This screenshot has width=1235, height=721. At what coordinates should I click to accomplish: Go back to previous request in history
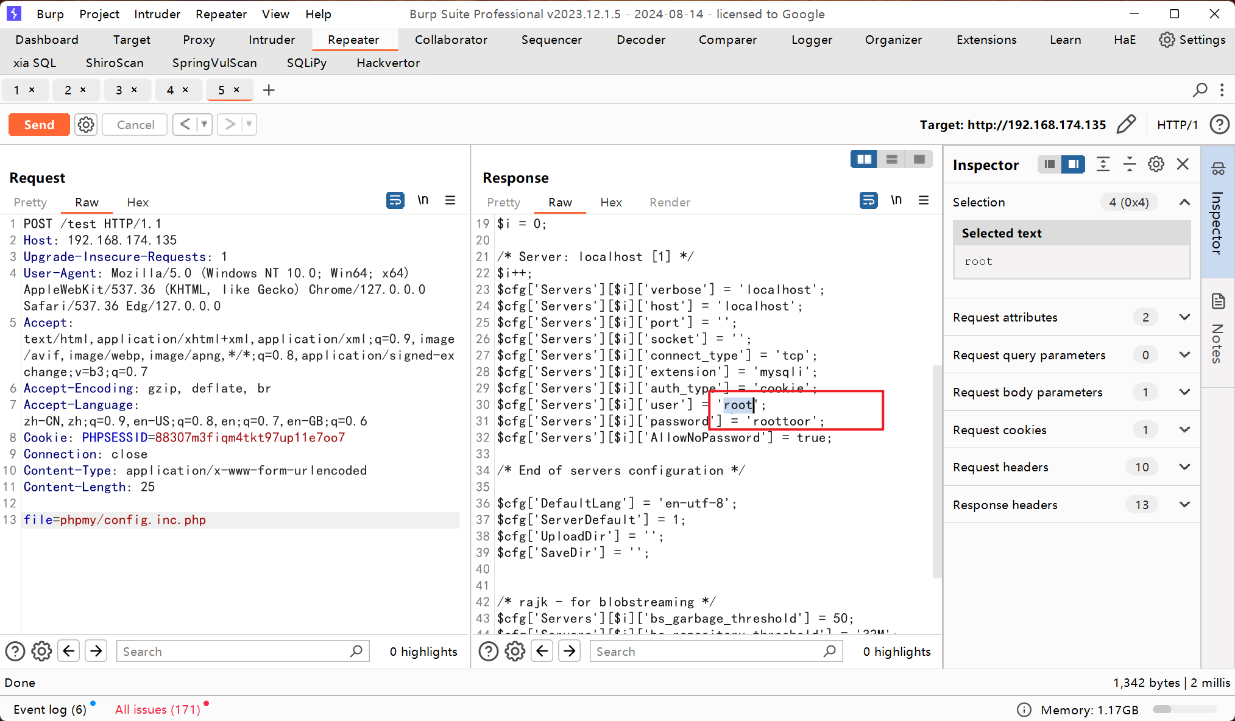pos(185,124)
